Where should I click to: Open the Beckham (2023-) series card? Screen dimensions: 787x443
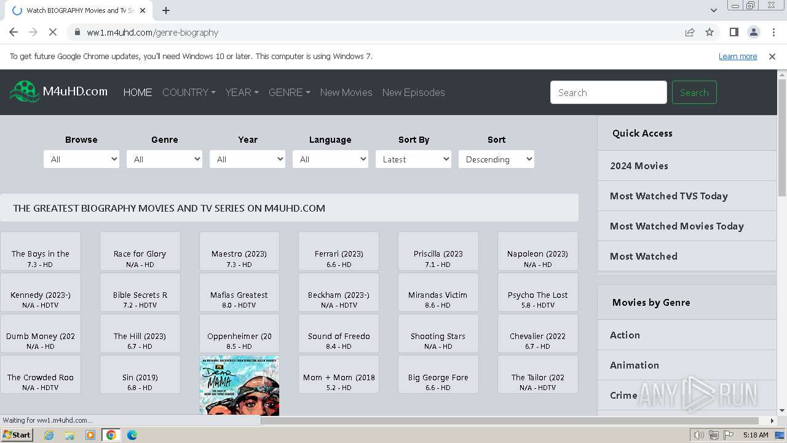(x=339, y=292)
